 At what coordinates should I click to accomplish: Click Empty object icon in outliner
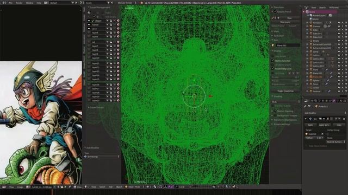pos(311,41)
